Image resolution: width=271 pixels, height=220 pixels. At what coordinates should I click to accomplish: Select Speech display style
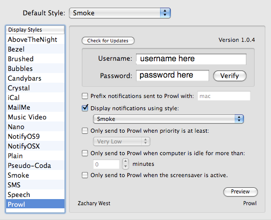[x=35, y=194]
